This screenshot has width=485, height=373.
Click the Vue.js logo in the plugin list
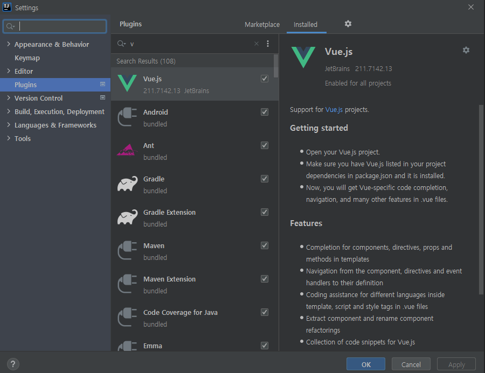(127, 83)
